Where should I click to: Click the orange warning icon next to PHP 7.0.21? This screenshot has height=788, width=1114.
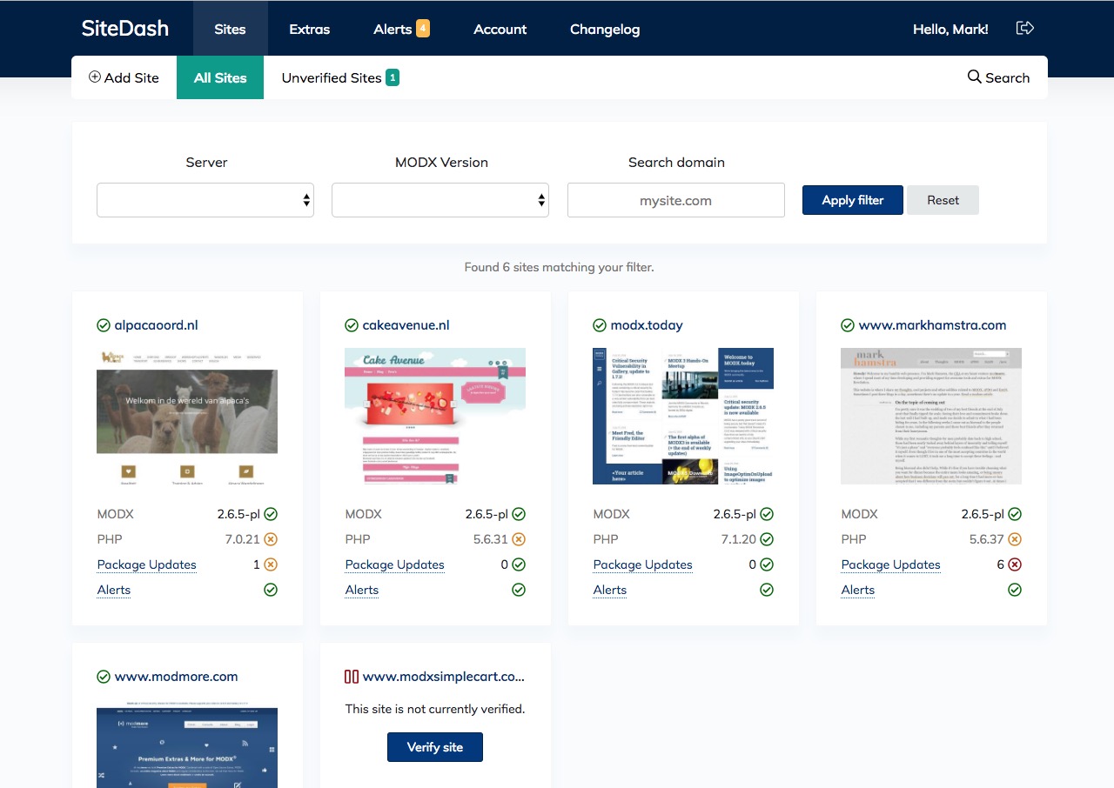pyautogui.click(x=271, y=538)
